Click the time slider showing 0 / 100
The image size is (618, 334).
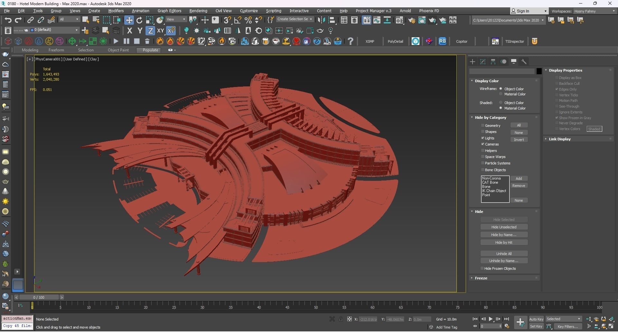point(39,297)
